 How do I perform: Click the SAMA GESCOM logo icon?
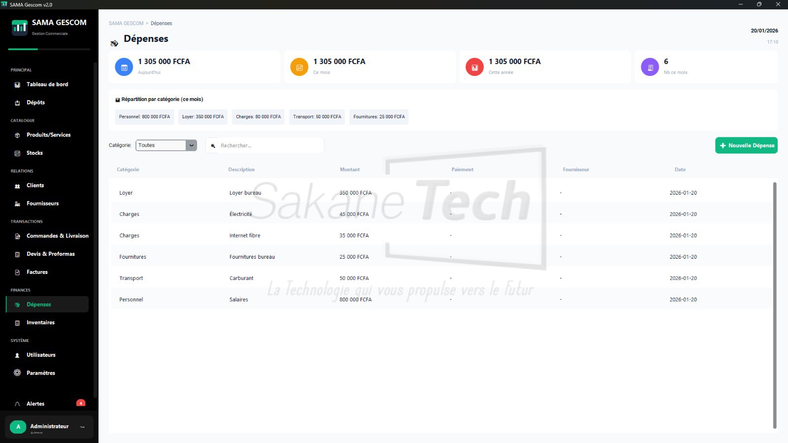pyautogui.click(x=20, y=27)
